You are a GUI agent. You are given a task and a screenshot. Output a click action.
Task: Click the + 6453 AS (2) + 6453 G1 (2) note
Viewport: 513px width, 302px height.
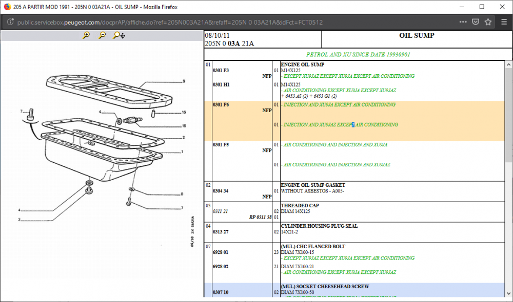(309, 96)
